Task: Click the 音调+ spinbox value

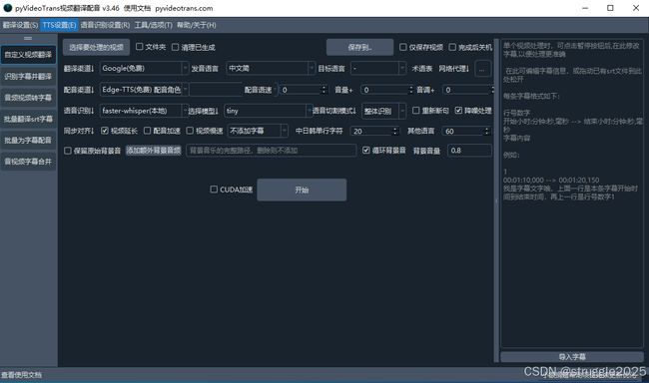Action: pyautogui.click(x=468, y=90)
